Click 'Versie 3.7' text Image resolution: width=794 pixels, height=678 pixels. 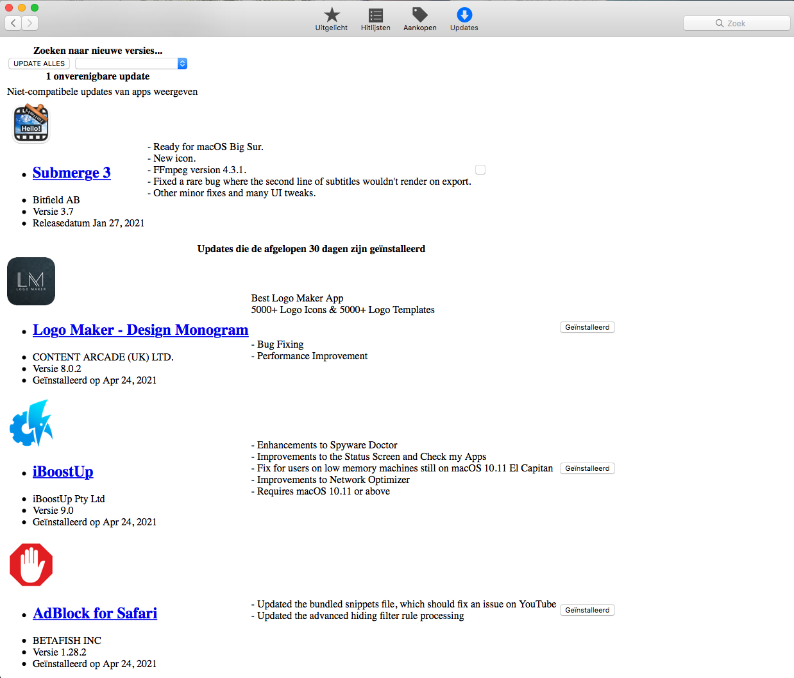tap(53, 212)
